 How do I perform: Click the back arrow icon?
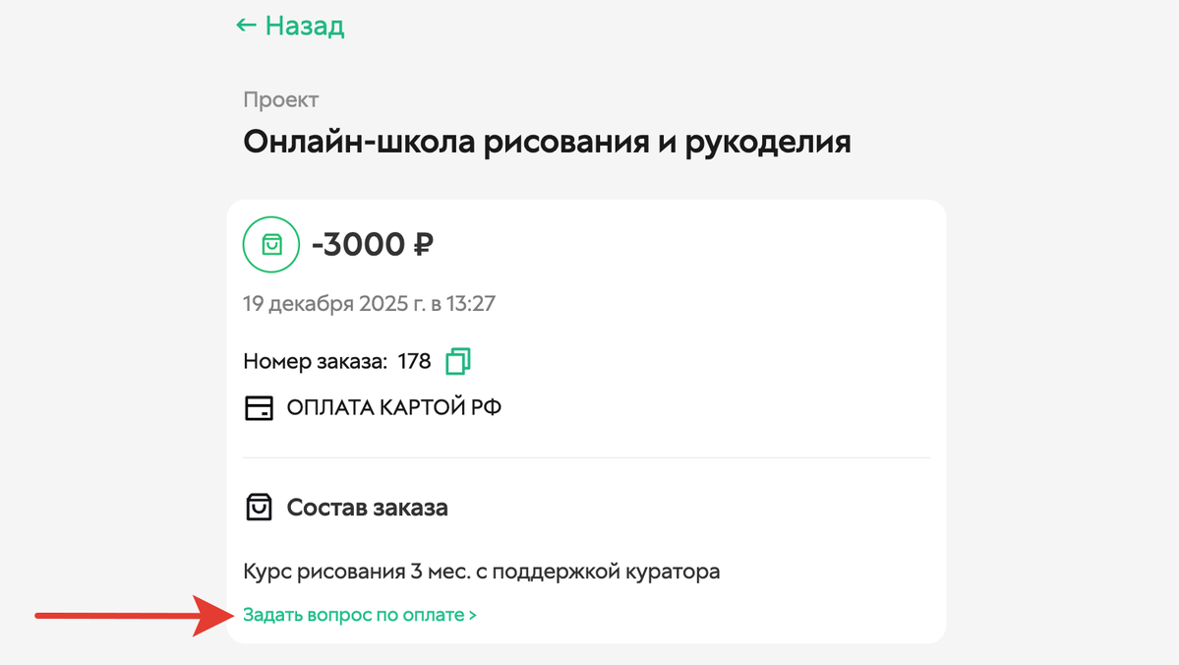(244, 25)
